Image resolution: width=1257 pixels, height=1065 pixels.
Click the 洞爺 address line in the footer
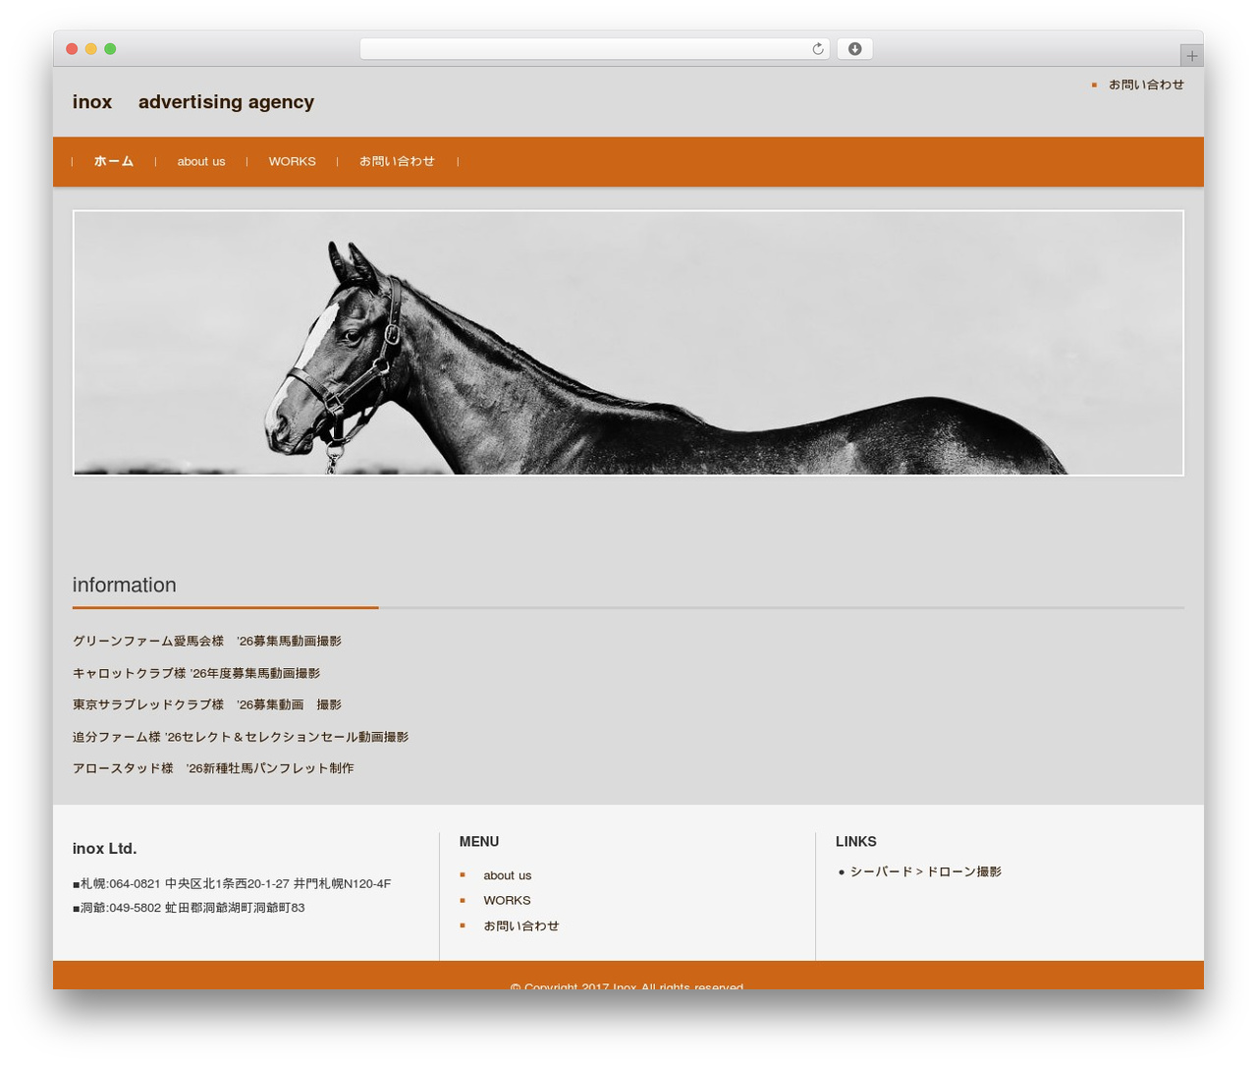189,908
